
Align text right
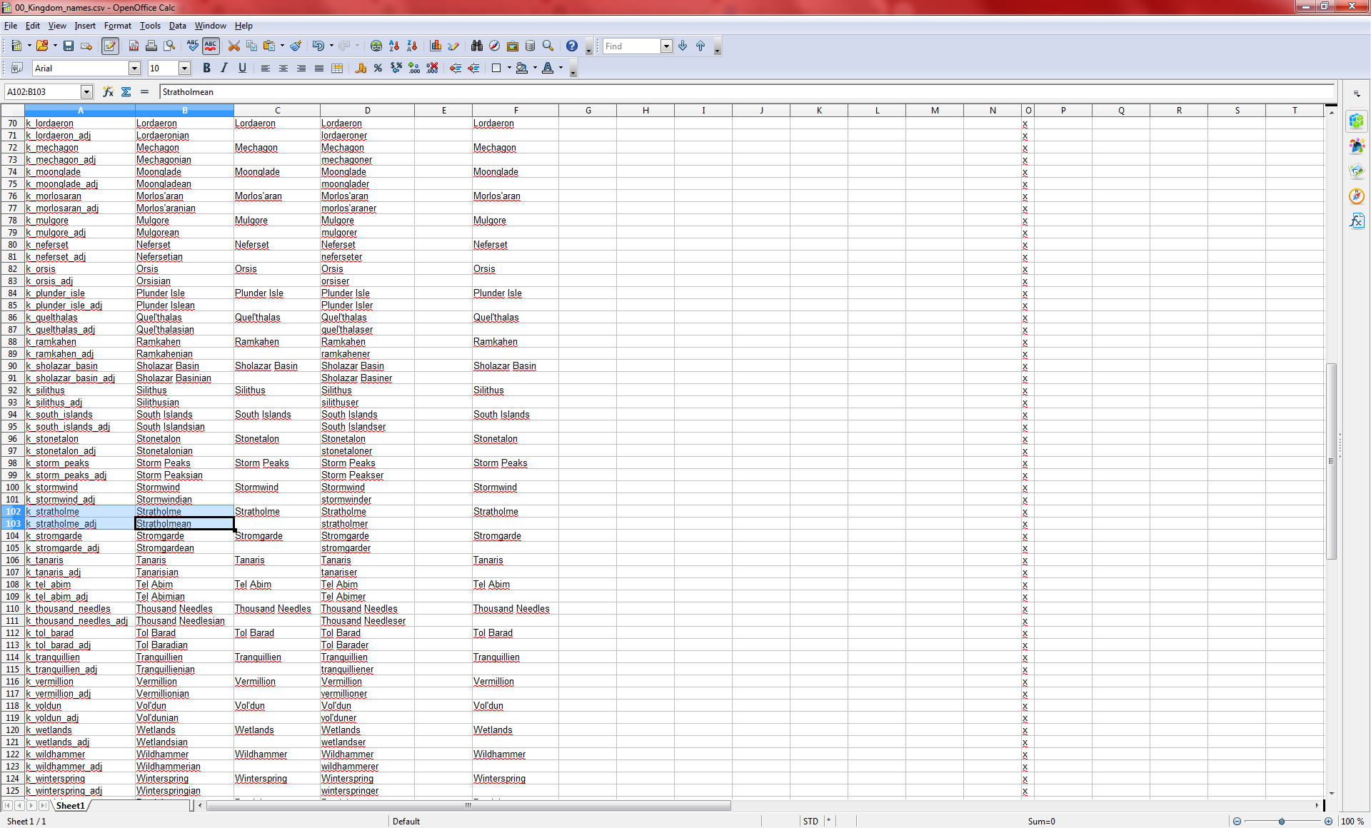[301, 69]
